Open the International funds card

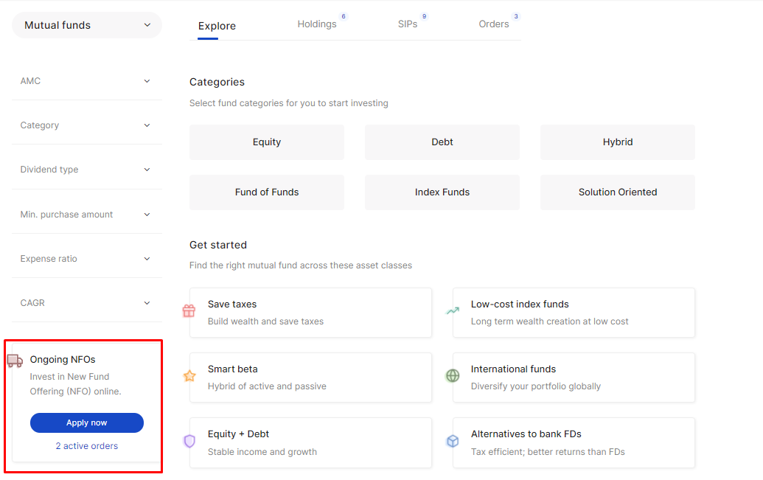(574, 378)
